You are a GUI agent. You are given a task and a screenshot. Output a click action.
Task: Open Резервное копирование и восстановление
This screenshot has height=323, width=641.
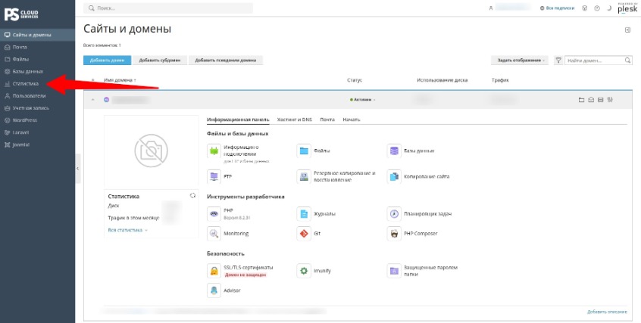pyautogui.click(x=336, y=177)
